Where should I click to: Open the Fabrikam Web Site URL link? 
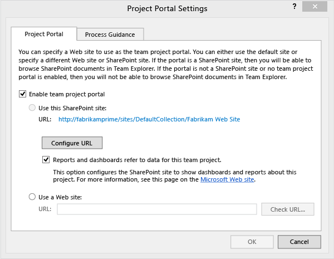point(149,119)
